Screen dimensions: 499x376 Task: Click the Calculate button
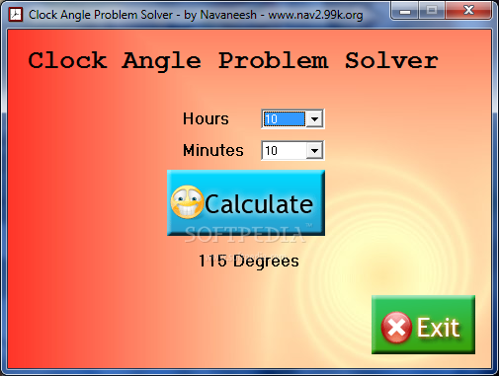coord(246,202)
